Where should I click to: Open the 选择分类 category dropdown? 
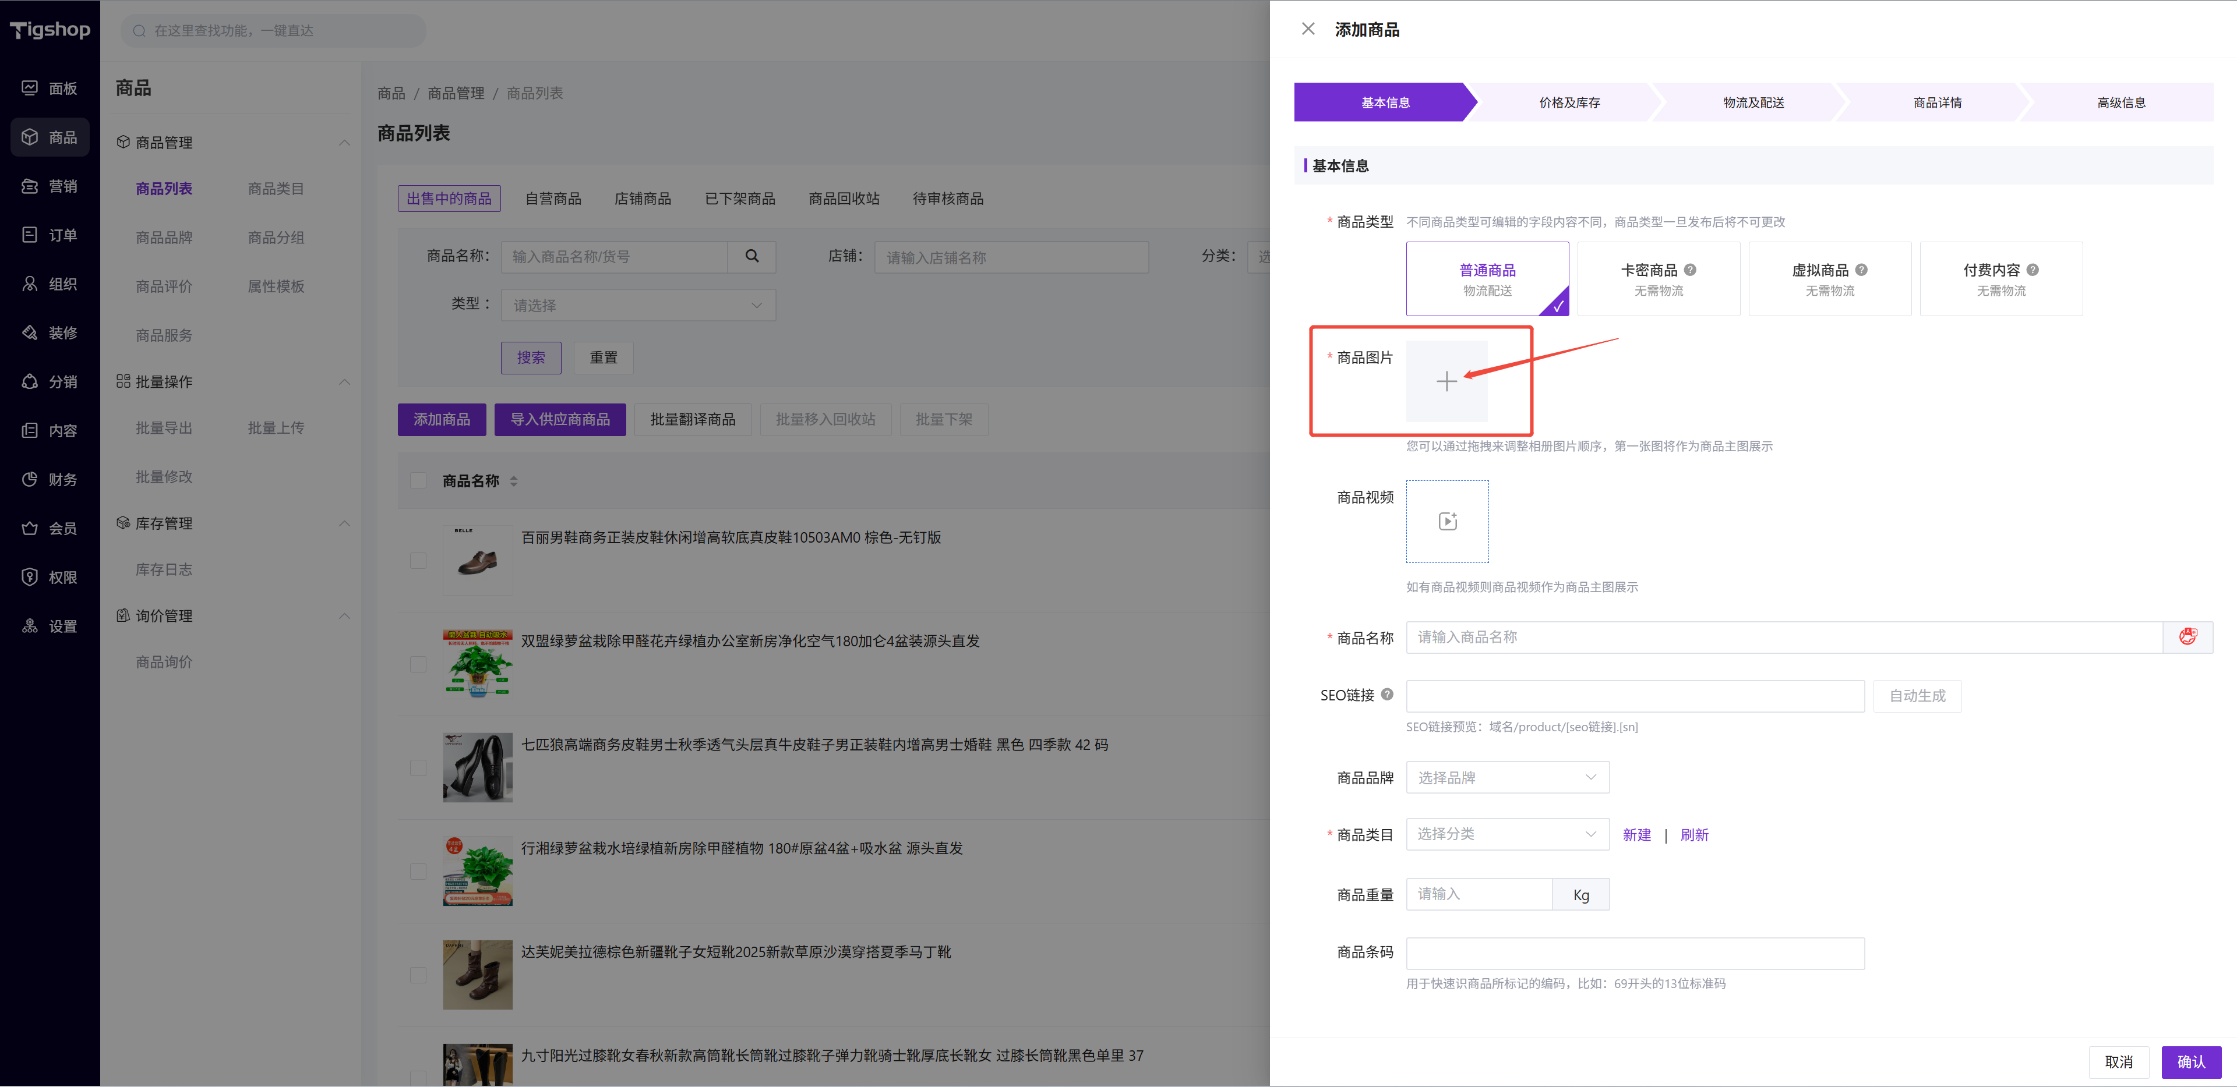click(x=1506, y=834)
